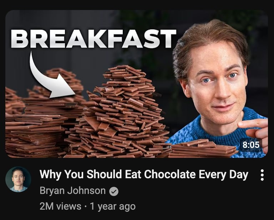Click the BREAKFAST headline in the thumbnail
The width and height of the screenshot is (274, 220).
[x=93, y=39]
